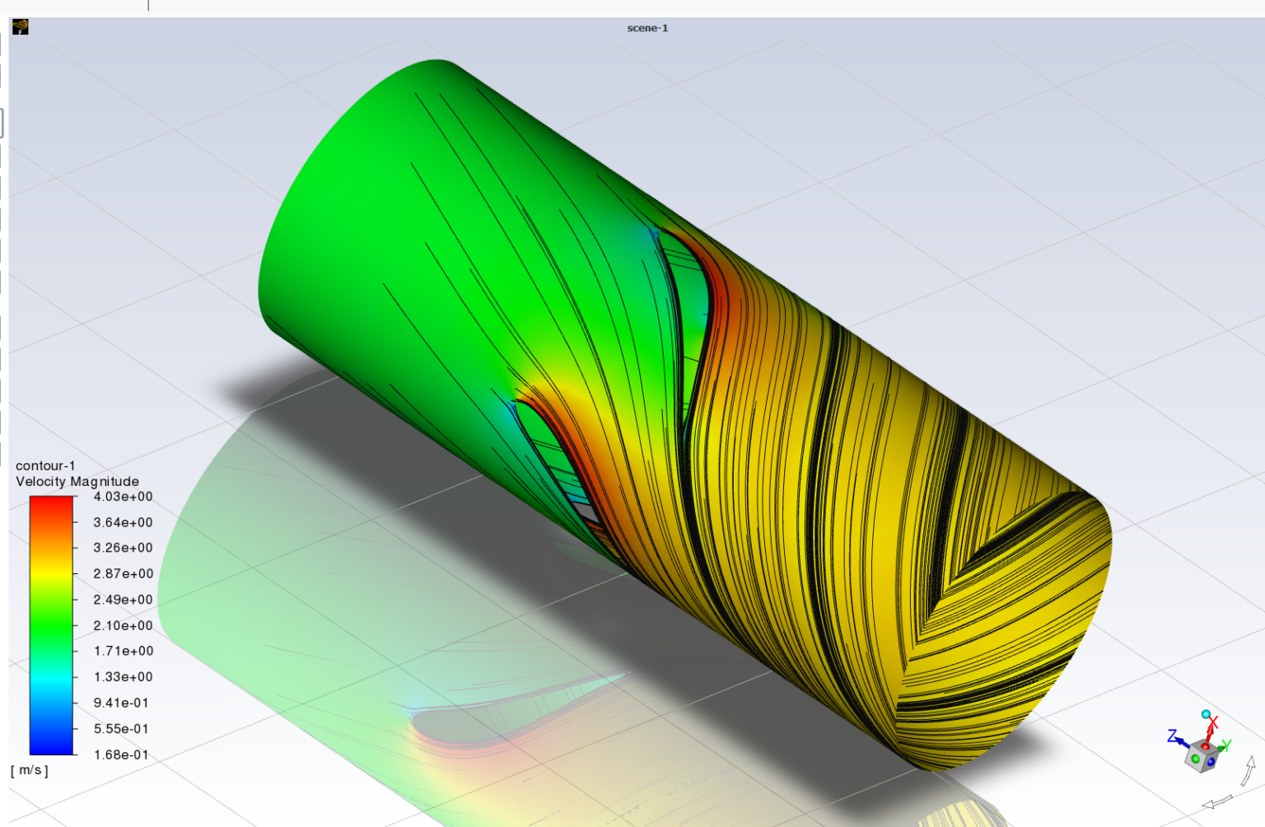Click blue bottom of velocity color bar

click(x=51, y=746)
